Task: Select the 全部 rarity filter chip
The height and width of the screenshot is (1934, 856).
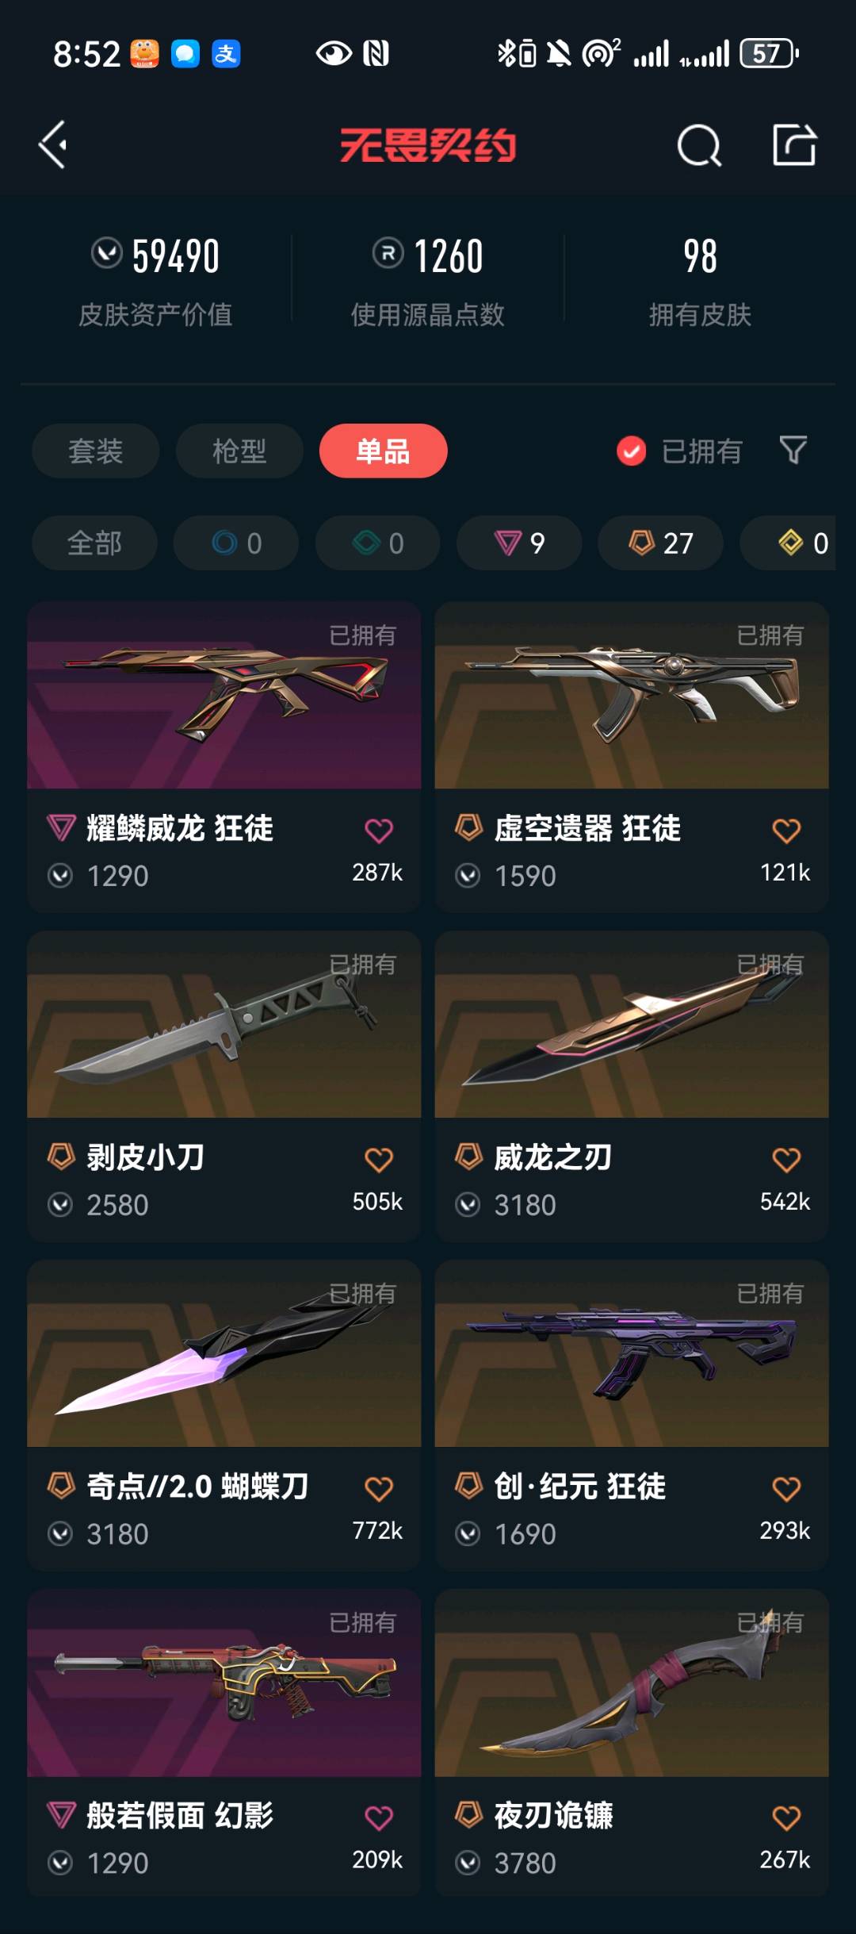Action: tap(94, 543)
